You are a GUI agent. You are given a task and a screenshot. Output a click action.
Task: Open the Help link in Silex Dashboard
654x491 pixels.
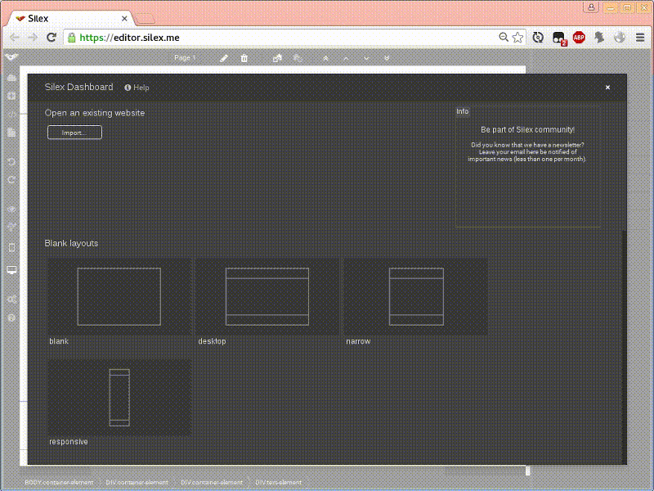[x=137, y=88]
